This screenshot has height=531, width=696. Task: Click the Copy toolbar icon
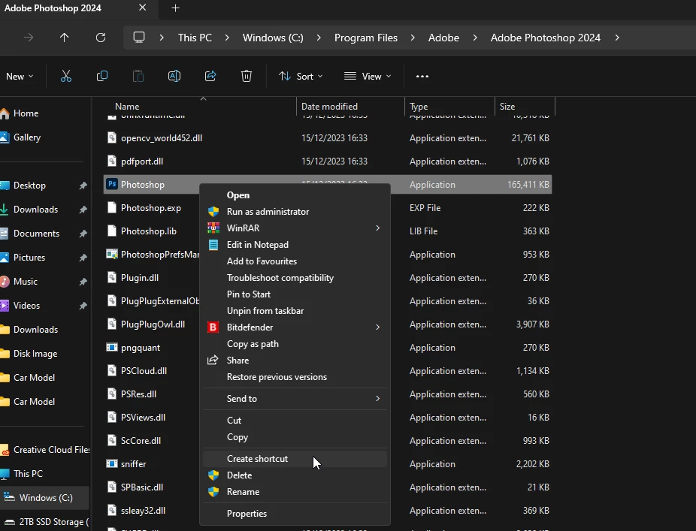[x=102, y=77]
